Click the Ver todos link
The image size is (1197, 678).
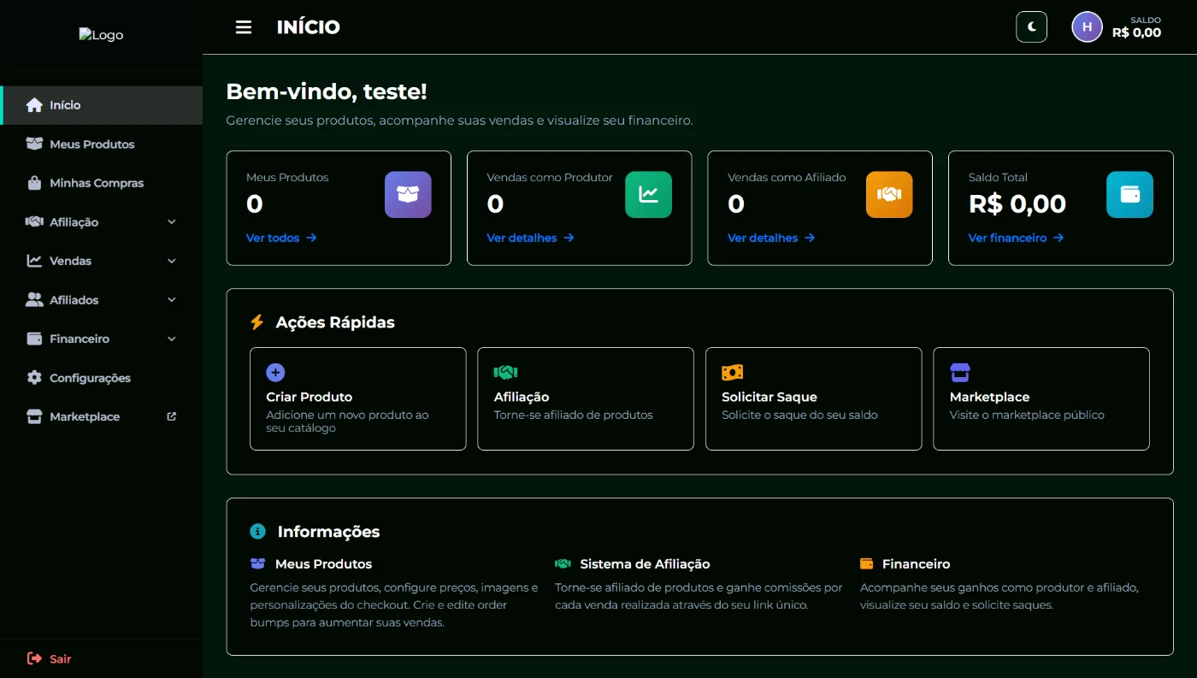(280, 239)
